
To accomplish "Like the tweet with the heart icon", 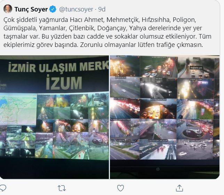I will click(120, 188).
